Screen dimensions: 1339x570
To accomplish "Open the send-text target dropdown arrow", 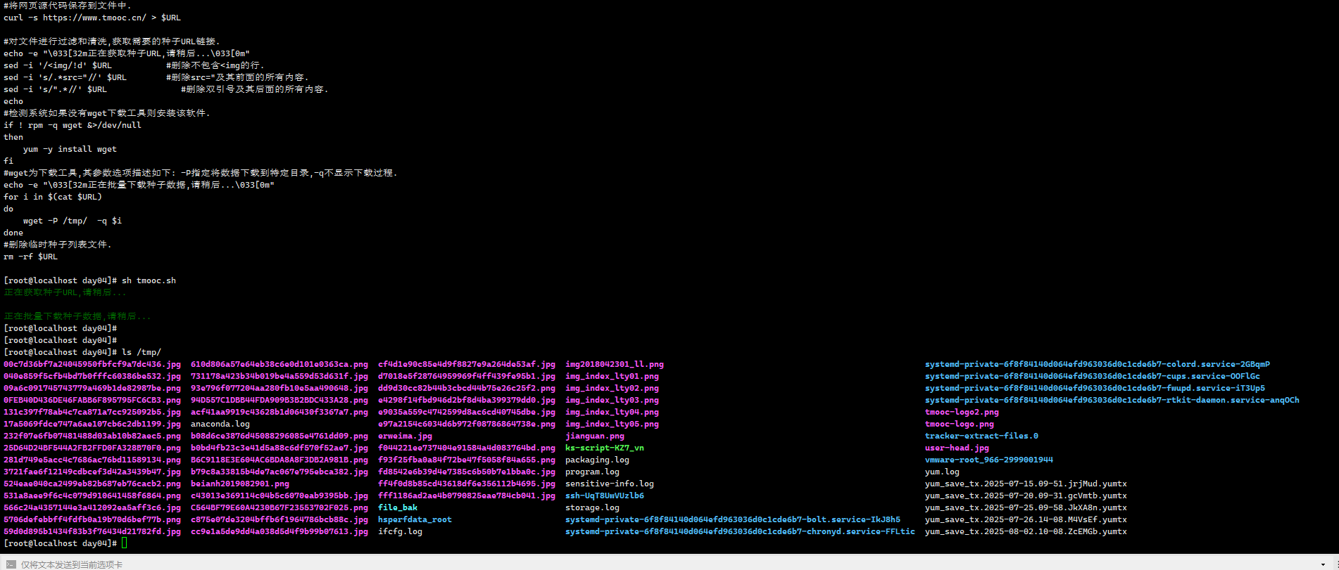I will tap(1323, 564).
